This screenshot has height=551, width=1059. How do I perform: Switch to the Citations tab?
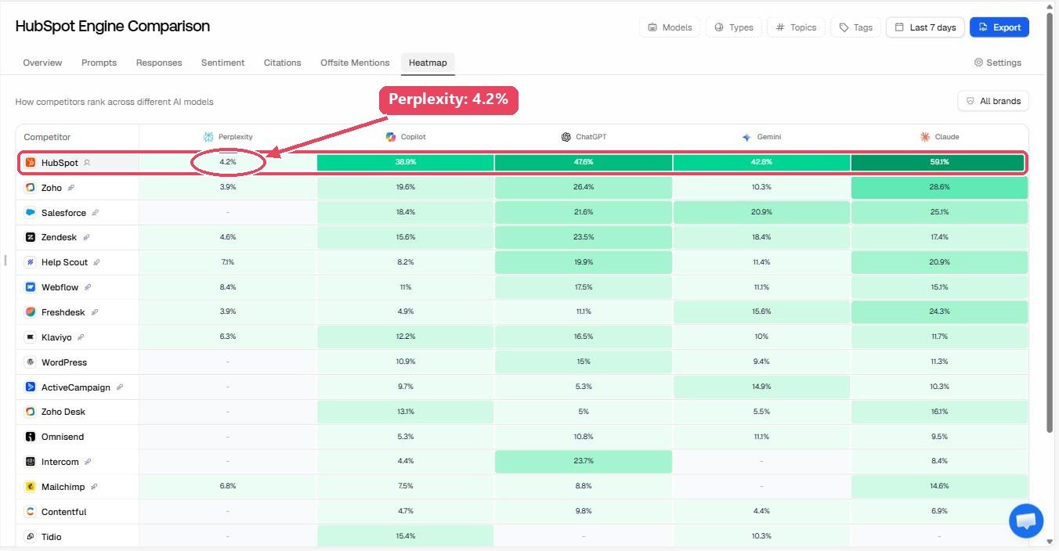coord(283,63)
